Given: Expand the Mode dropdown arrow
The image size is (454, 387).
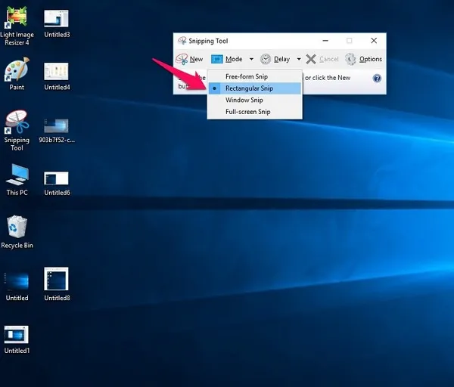Looking at the screenshot, I should pos(251,59).
